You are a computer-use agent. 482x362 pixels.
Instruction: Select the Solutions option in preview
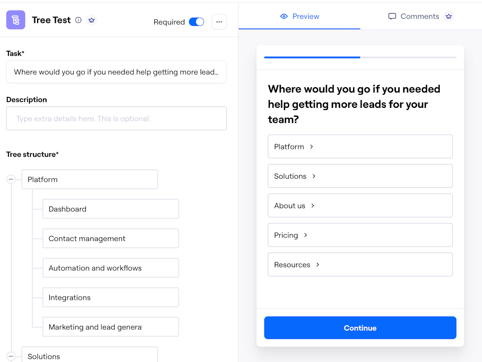point(360,176)
